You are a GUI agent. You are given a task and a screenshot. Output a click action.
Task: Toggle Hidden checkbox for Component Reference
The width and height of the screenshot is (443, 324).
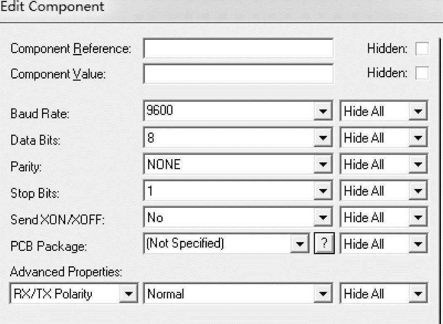click(422, 49)
